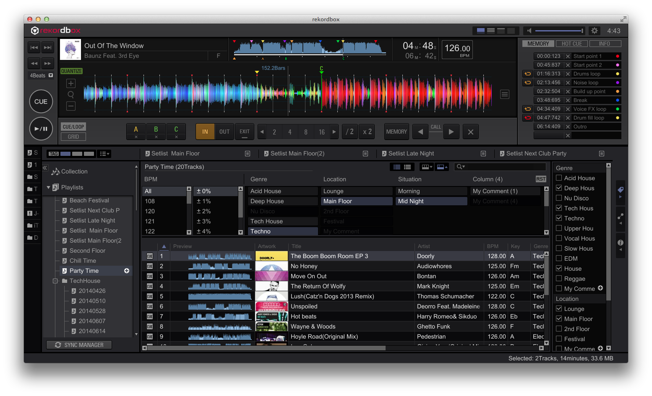The height and width of the screenshot is (396, 652).
Task: Skip to next track icon
Action: pos(48,47)
